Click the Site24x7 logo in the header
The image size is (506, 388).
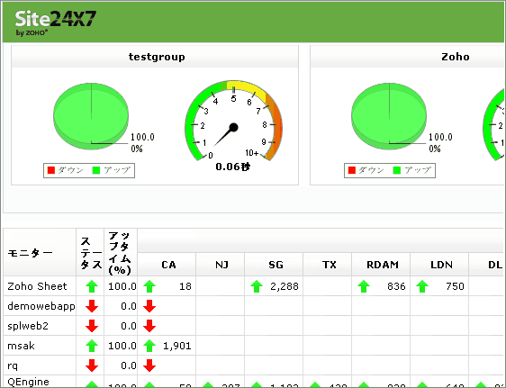coord(56,23)
